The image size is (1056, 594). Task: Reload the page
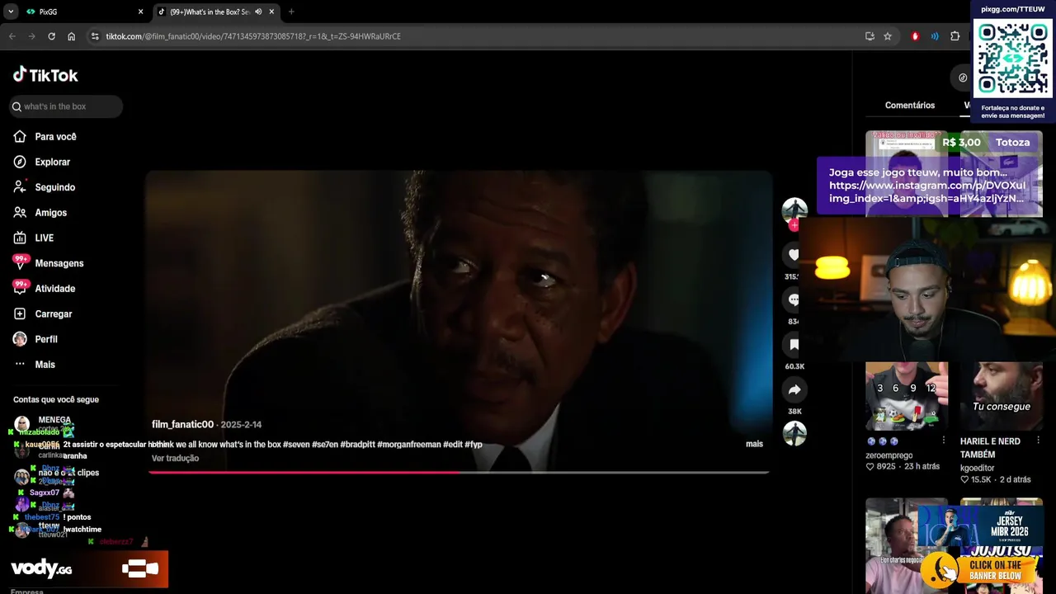51,36
